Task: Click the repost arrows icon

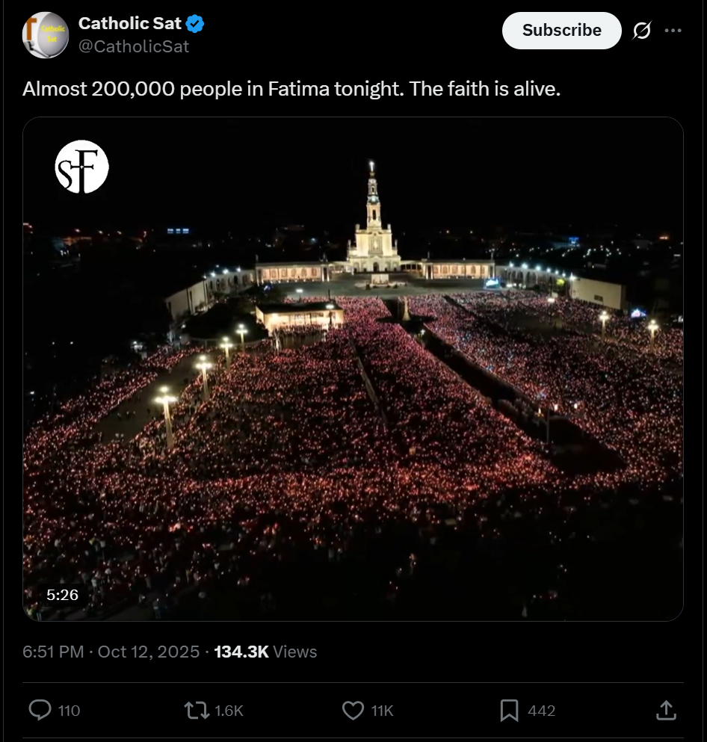Action: pos(197,710)
